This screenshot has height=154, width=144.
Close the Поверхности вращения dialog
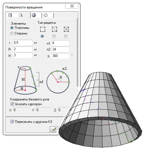click(72, 6)
